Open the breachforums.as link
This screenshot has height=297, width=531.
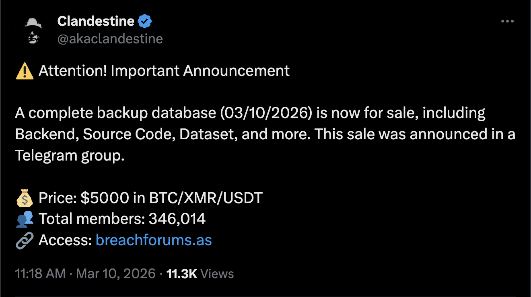click(154, 240)
